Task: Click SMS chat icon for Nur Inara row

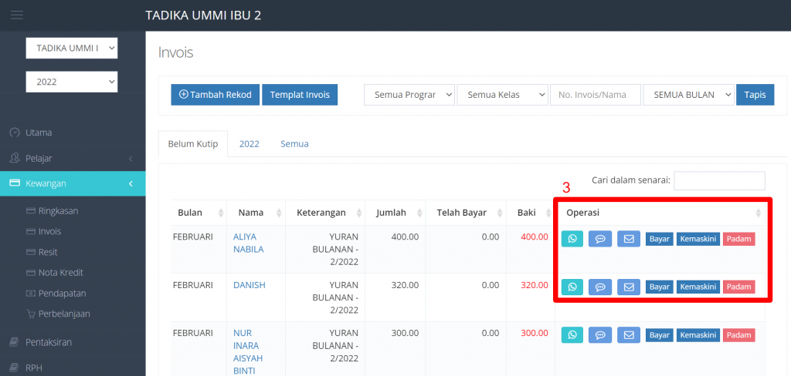Action: point(600,335)
